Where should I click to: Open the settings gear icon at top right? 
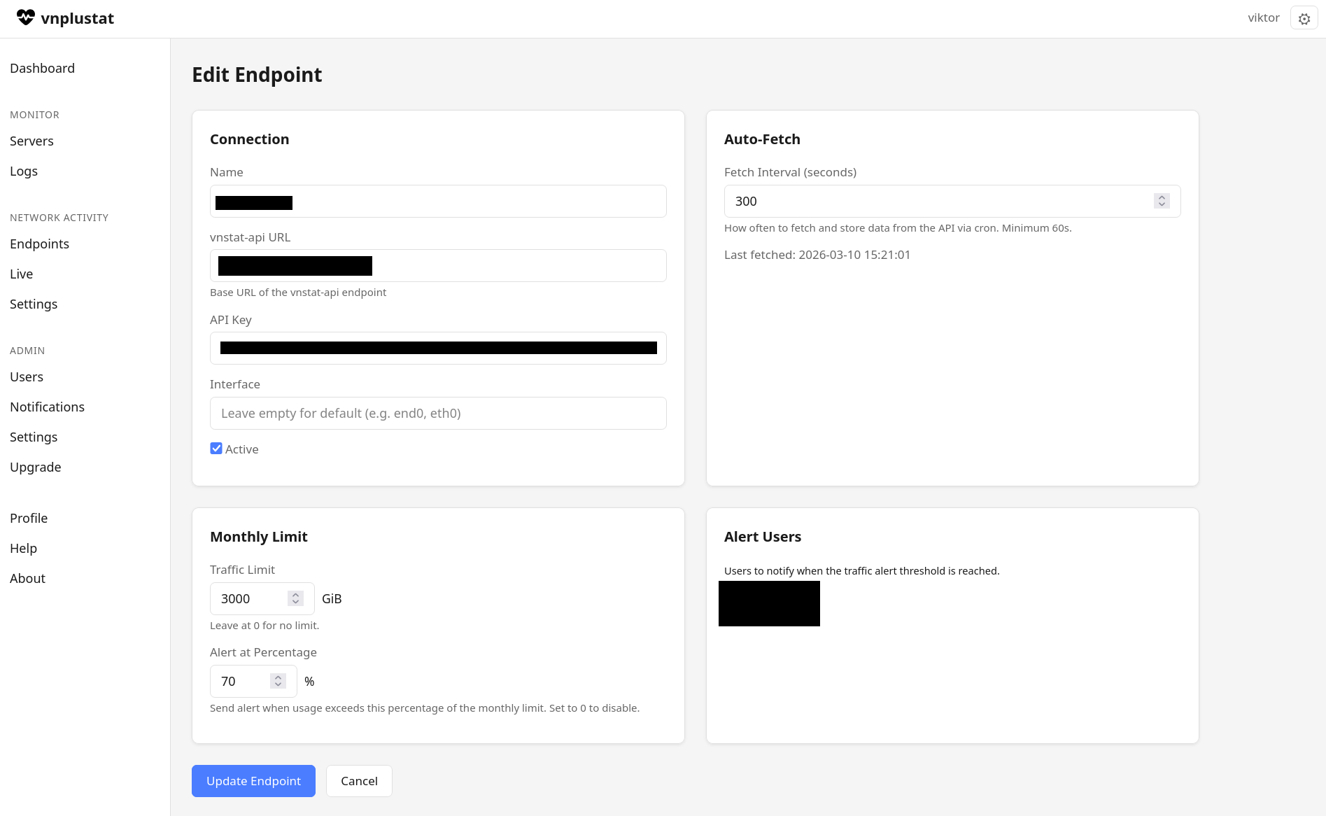(x=1304, y=19)
